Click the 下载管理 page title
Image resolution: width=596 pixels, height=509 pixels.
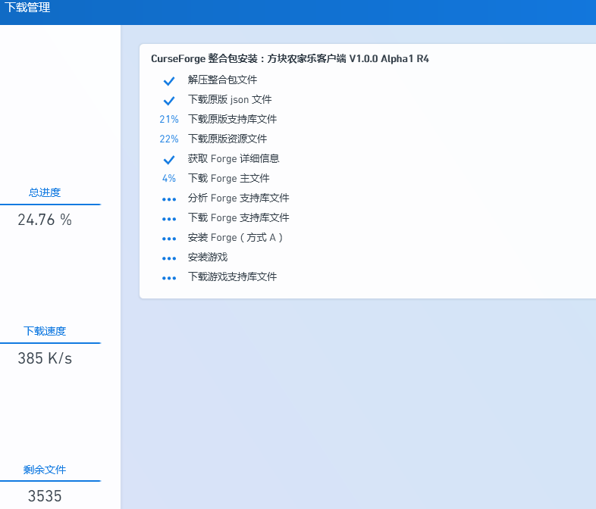click(27, 8)
